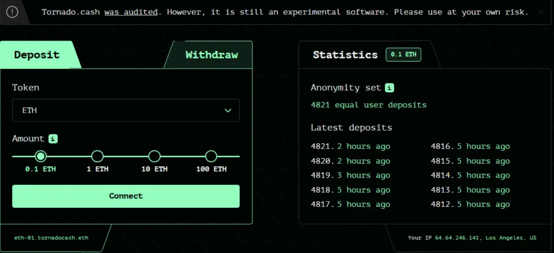This screenshot has height=253, width=554.
Task: Click info icon beside Amount label
Action: point(53,139)
